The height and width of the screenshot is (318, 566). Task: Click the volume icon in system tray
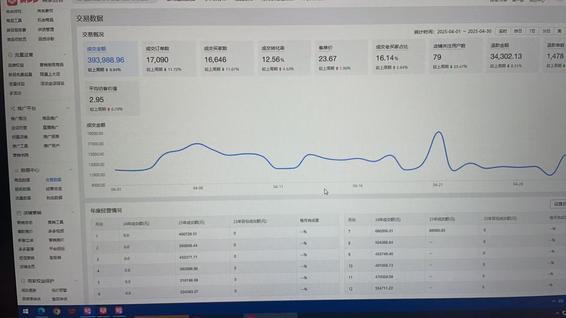pyautogui.click(x=561, y=301)
